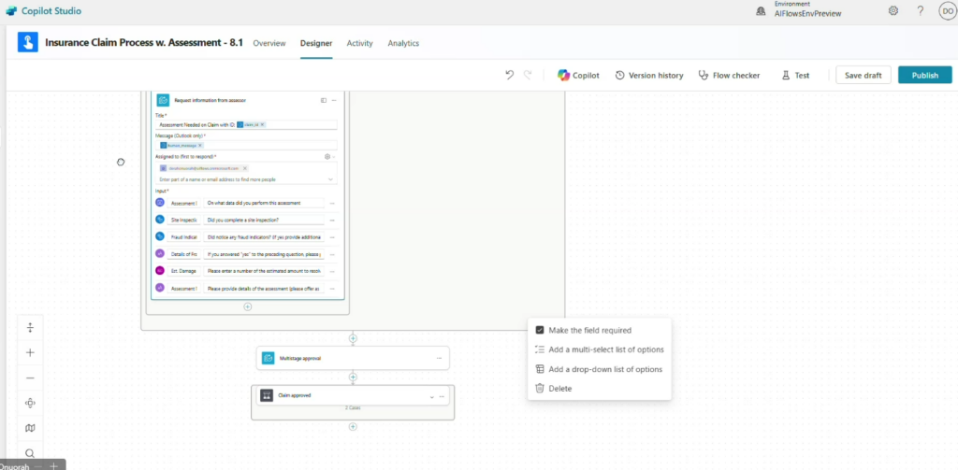Choose Add a drop-down list of options
The image size is (958, 470).
point(599,369)
